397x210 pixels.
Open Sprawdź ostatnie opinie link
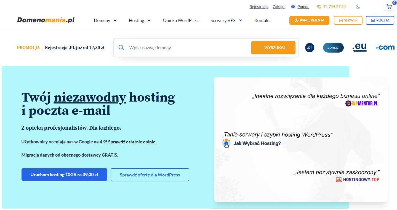tap(132, 142)
